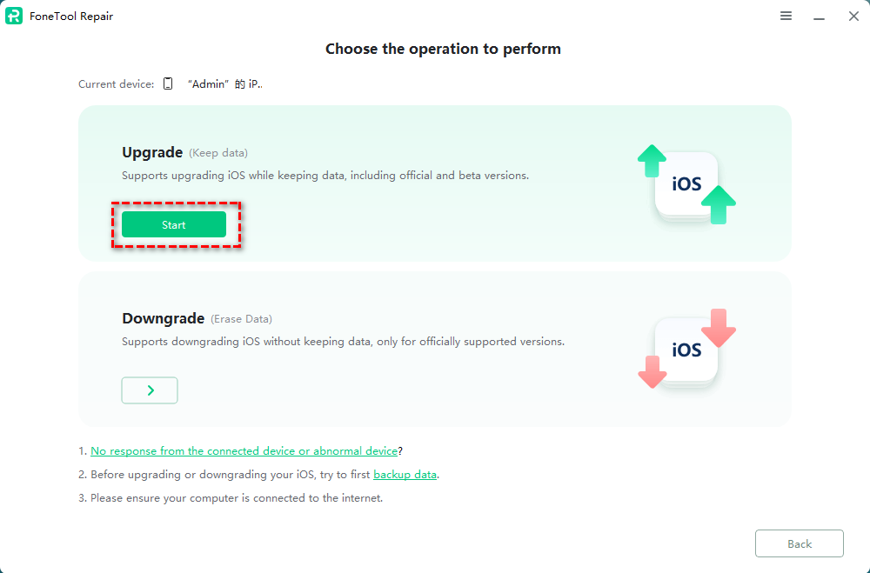This screenshot has height=573, width=870.
Task: Click the iOS downgrade illustration with red arrows
Action: pyautogui.click(x=686, y=349)
